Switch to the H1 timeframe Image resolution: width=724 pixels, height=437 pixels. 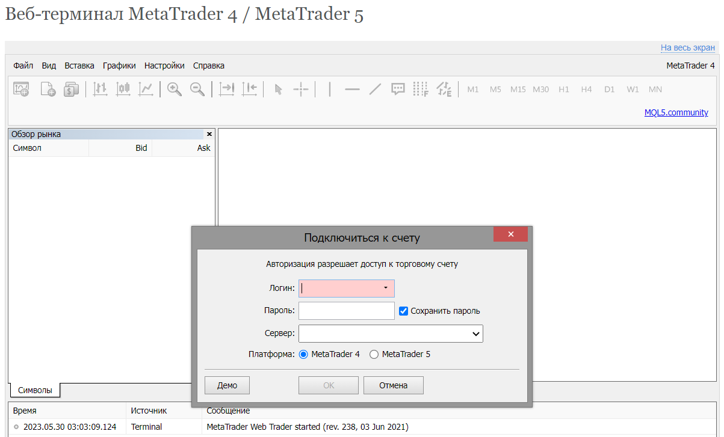pos(564,89)
